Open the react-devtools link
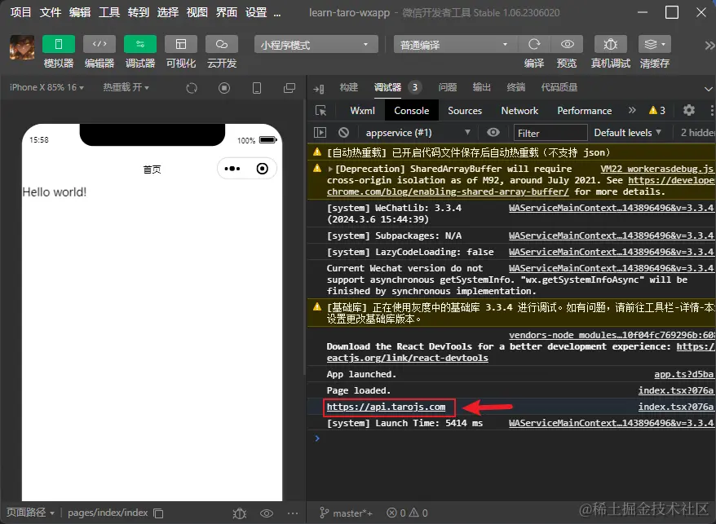 407,358
